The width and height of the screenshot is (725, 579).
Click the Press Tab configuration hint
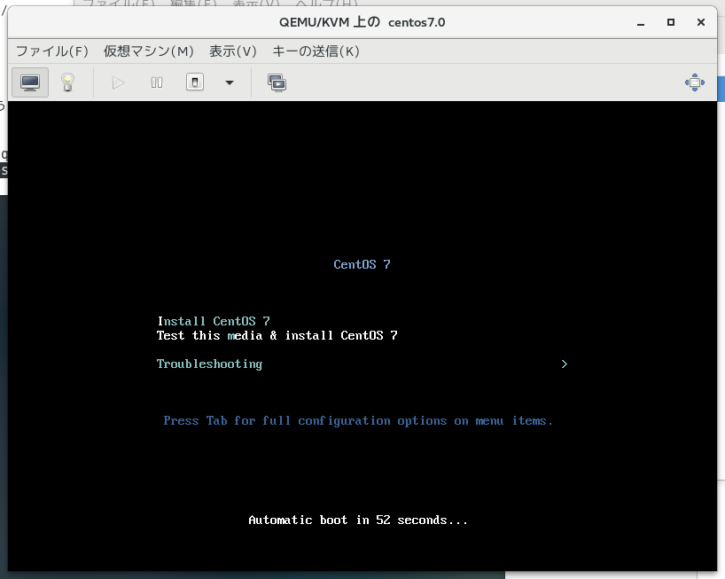click(x=358, y=421)
